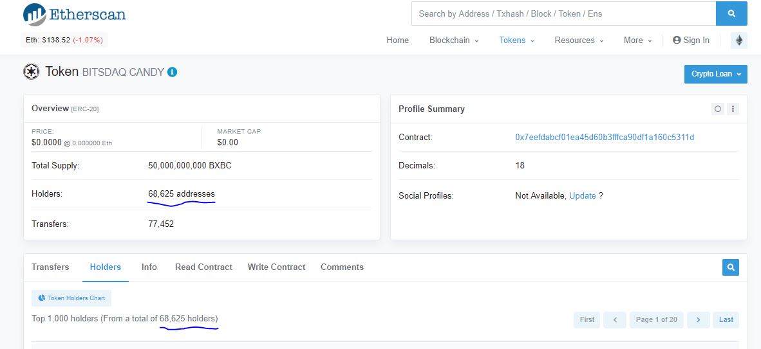Click the Etherscan logo
This screenshot has width=761, height=349.
(x=74, y=14)
